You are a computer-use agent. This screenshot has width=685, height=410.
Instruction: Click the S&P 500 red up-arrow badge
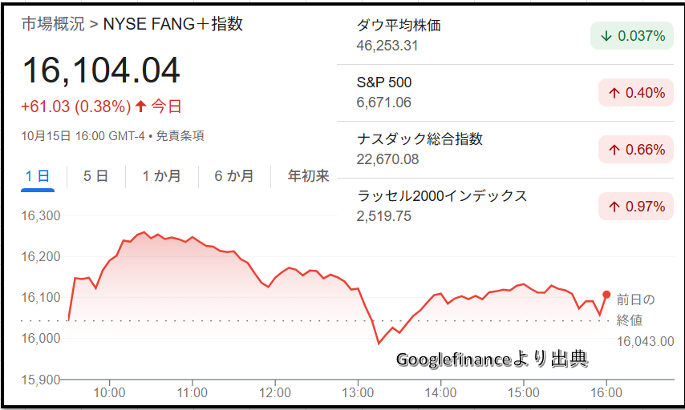[636, 93]
